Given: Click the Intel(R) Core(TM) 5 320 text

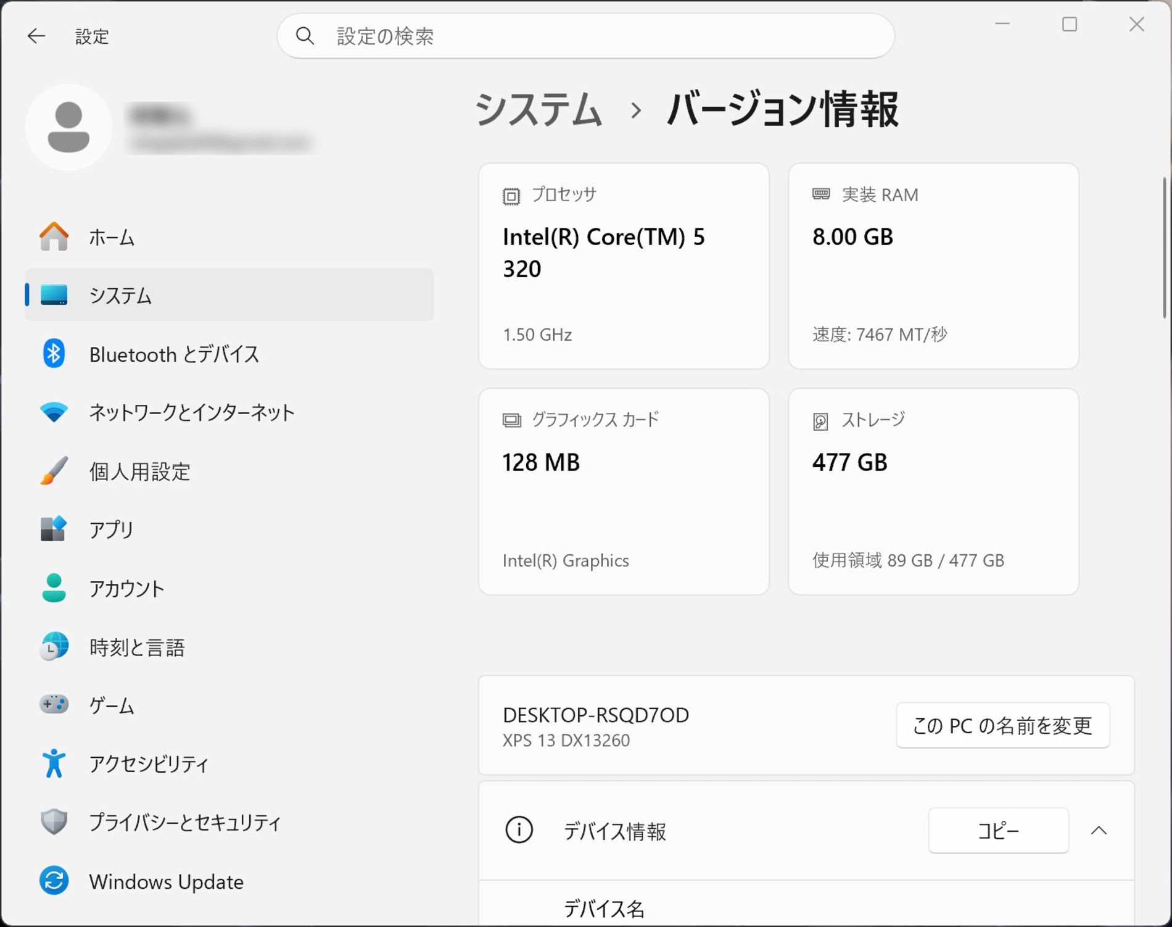Looking at the screenshot, I should [603, 252].
